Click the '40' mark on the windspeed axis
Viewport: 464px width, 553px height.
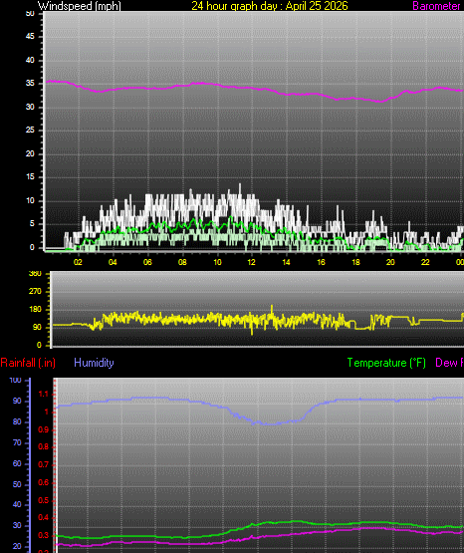[30, 60]
